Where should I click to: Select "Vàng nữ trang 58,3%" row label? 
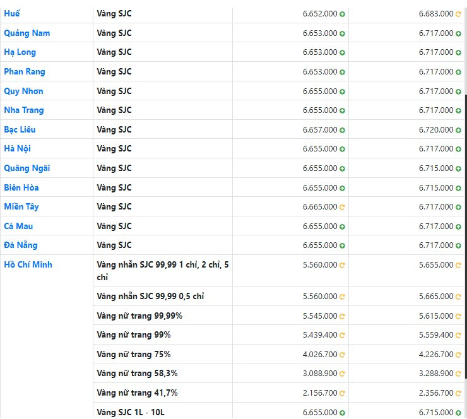tap(137, 374)
